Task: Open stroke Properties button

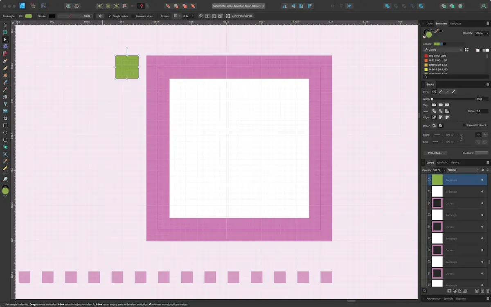Action: tap(435, 153)
